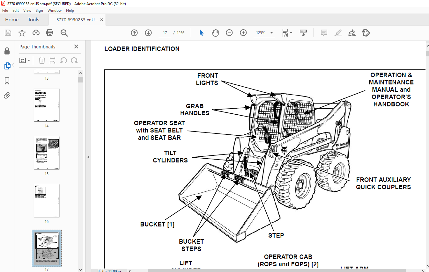Click the document vertical scroll up arrow
The height and width of the screenshot is (272, 429).
pyautogui.click(x=427, y=46)
